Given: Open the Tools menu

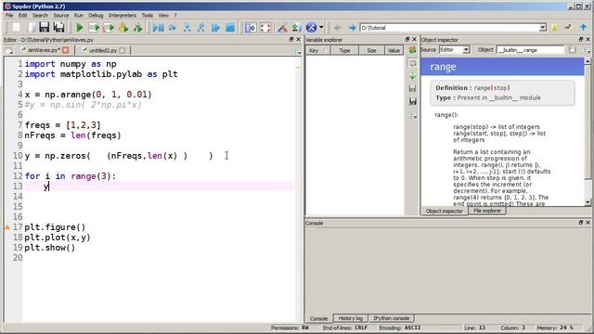Looking at the screenshot, I should [148, 15].
